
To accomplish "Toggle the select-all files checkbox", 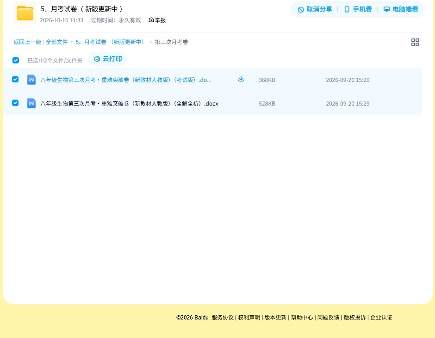I will pos(16,60).
